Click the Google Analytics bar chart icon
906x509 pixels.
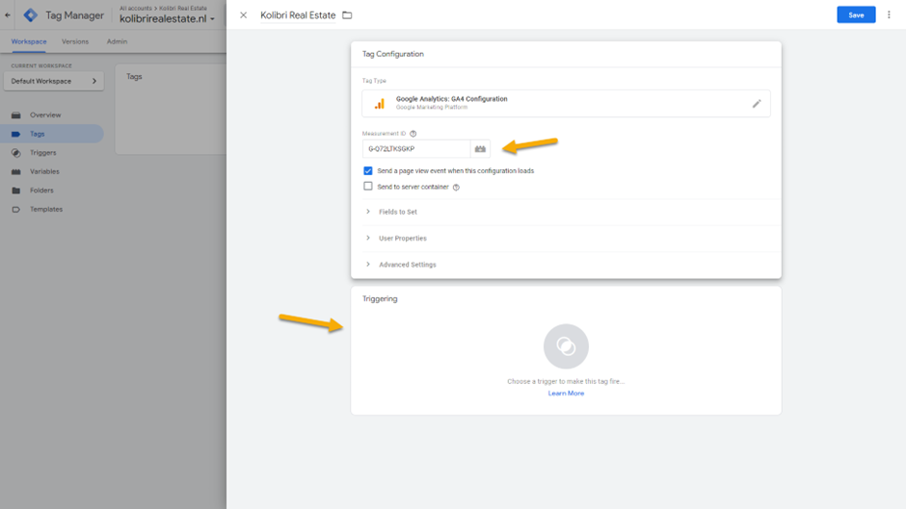click(380, 104)
